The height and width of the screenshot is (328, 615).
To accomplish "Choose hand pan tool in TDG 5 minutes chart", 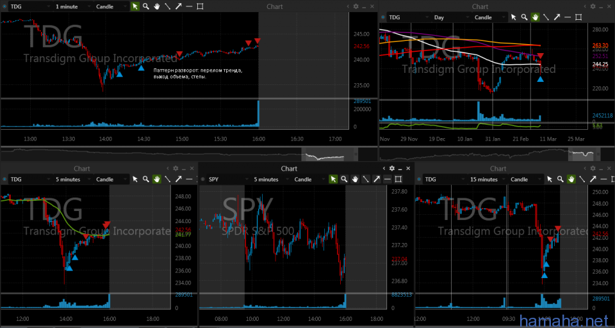I will 156,179.
